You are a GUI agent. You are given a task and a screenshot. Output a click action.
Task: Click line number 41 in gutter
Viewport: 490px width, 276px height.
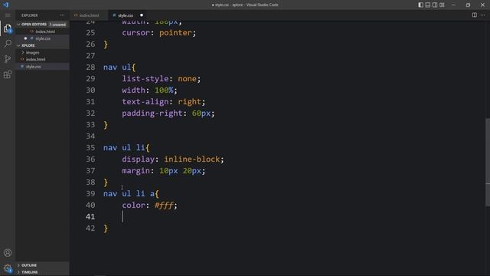90,216
